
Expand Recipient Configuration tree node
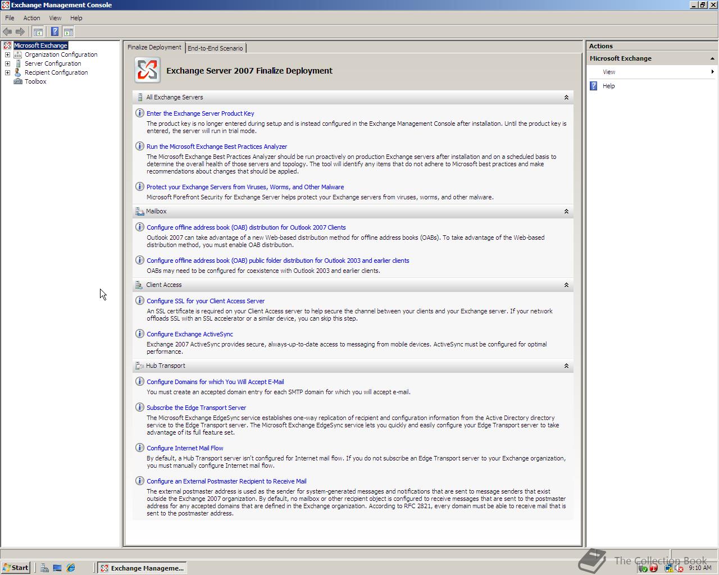point(7,72)
